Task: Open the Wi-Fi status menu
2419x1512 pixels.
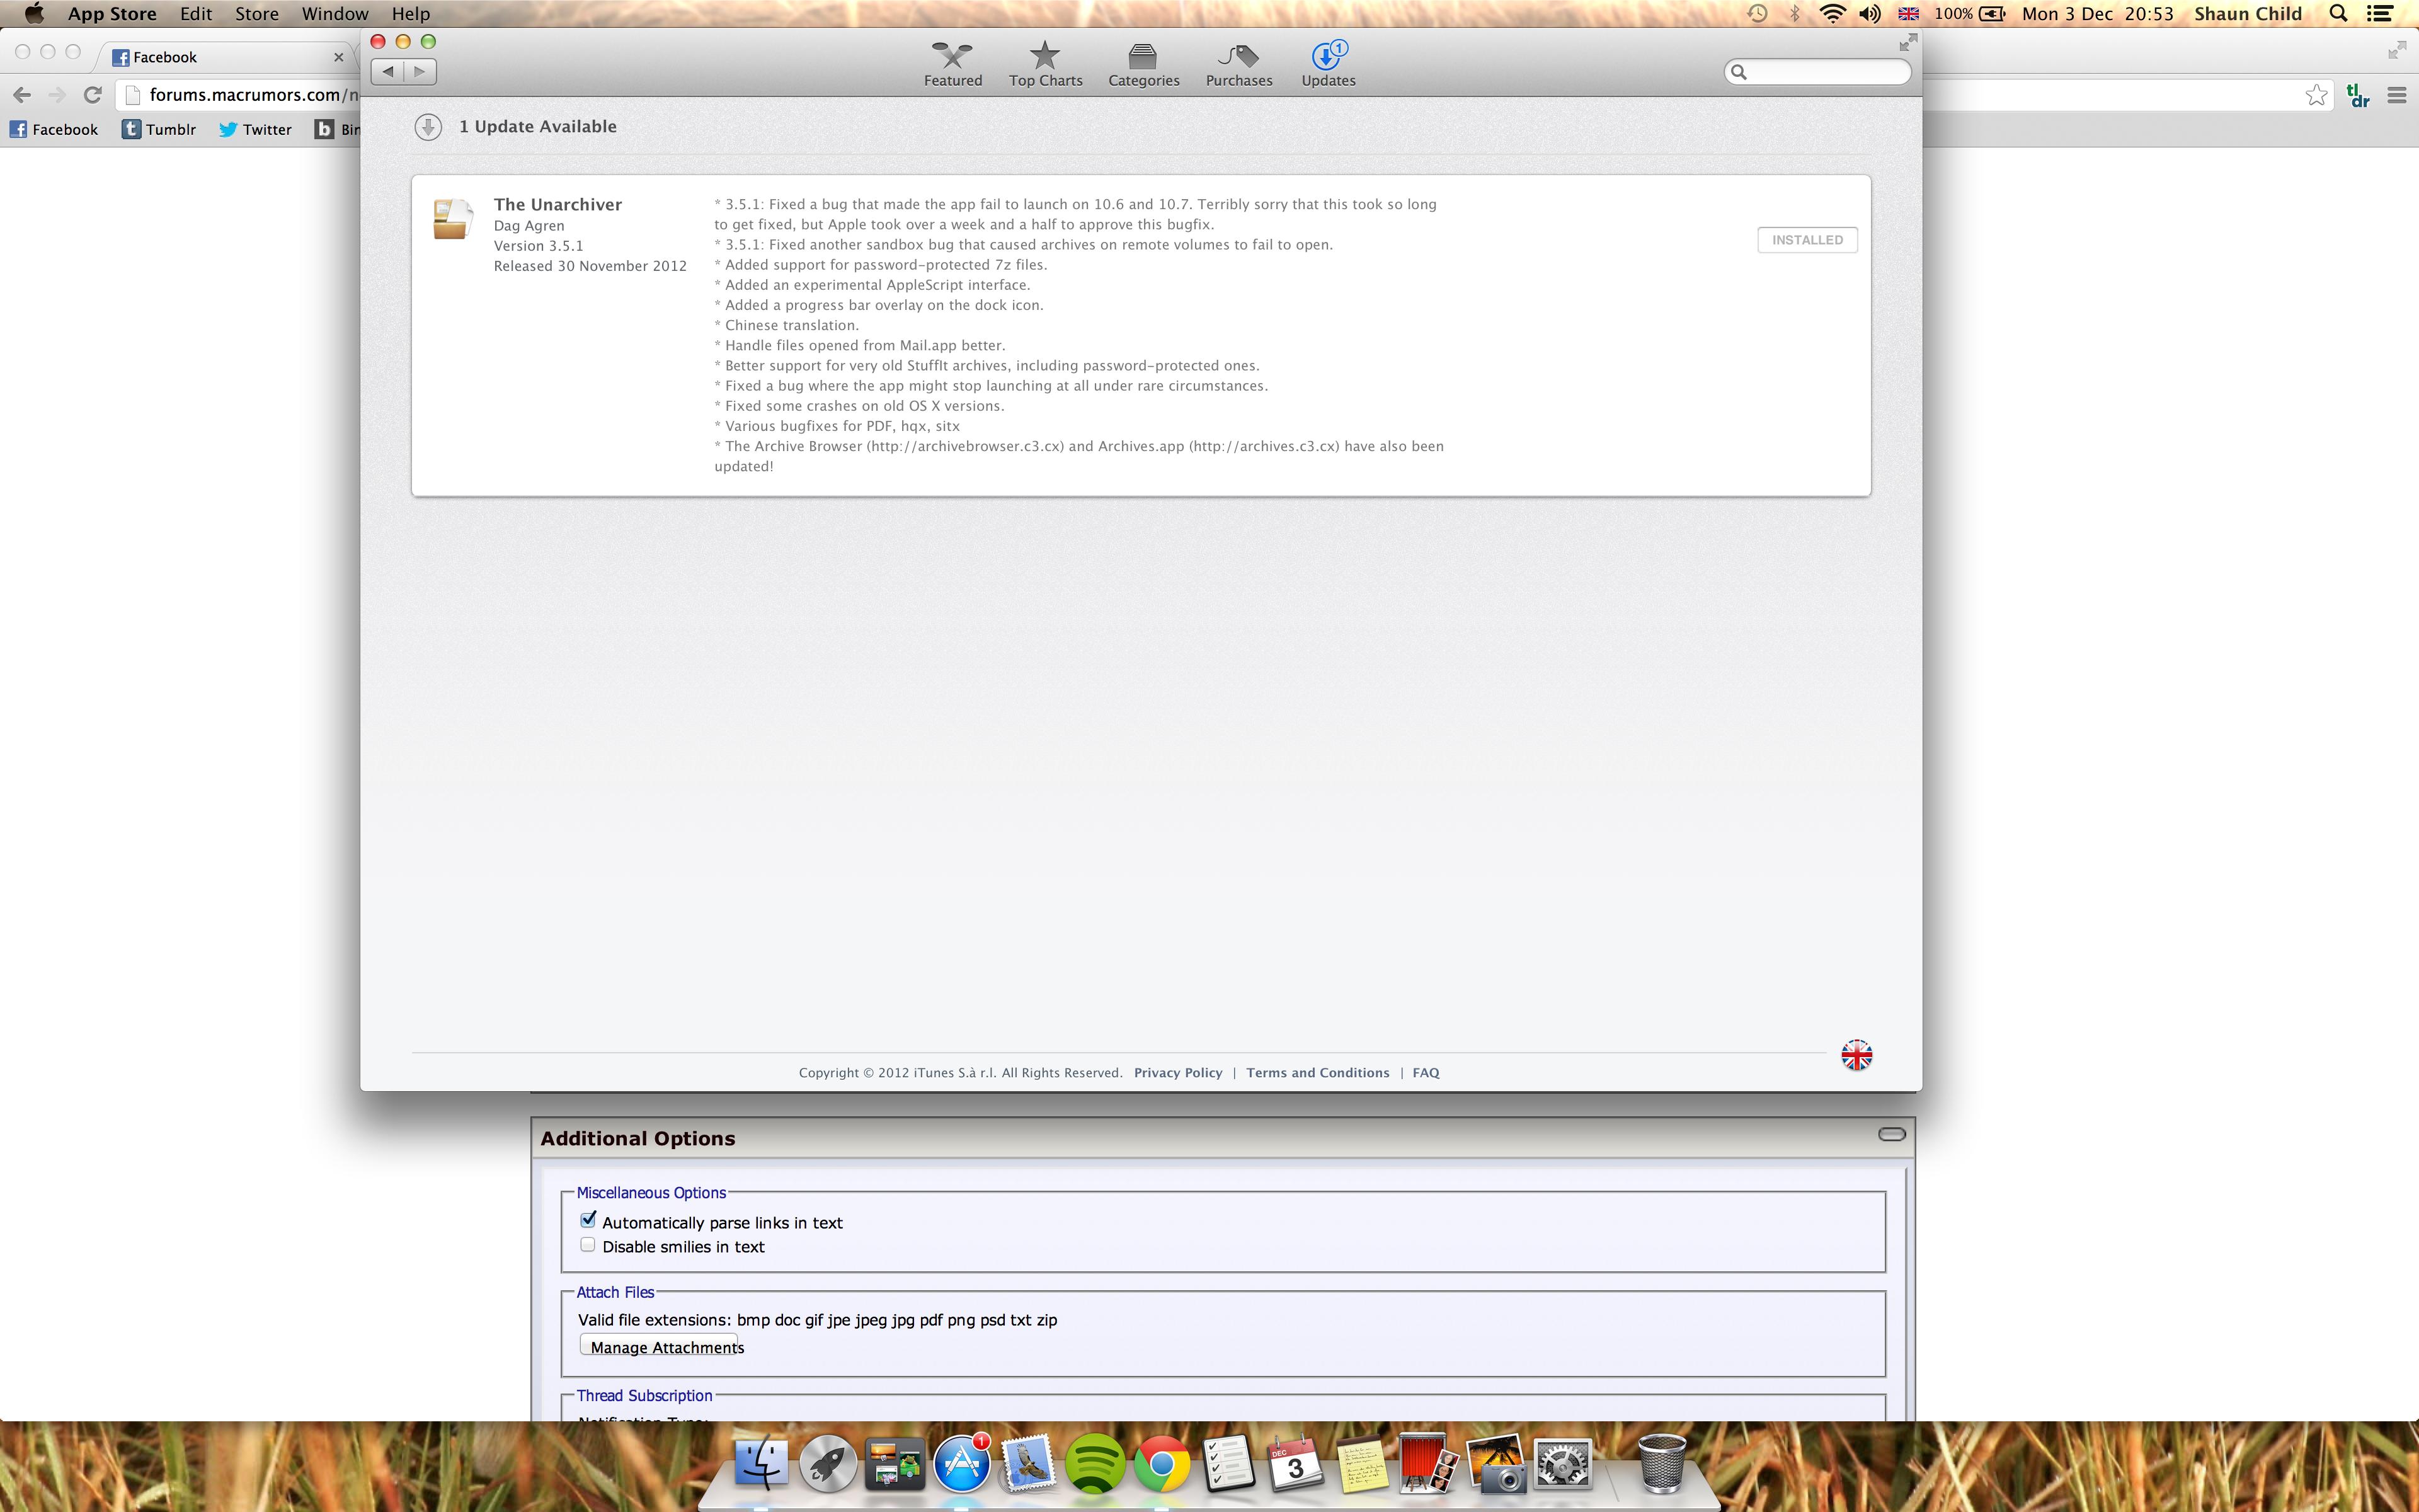Action: [1831, 14]
